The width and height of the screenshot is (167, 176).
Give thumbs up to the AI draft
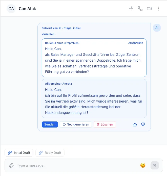(x=135, y=124)
